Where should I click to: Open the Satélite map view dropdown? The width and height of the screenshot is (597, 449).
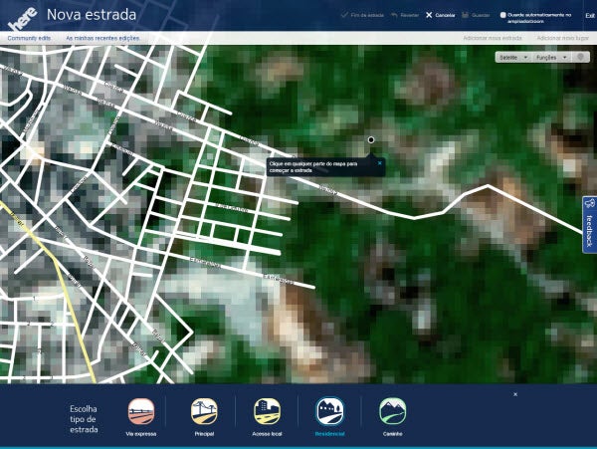[x=511, y=58]
